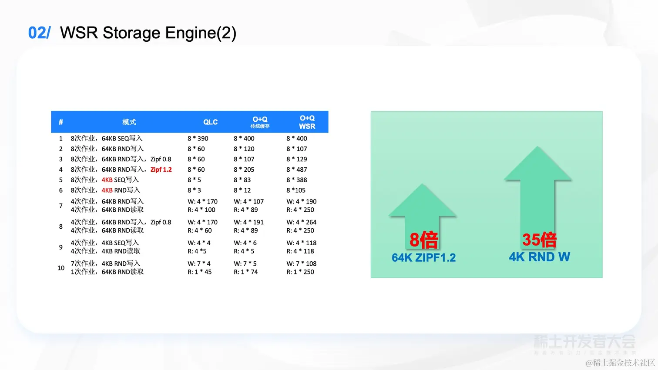Click "8 * 107" in row 3
The height and width of the screenshot is (370, 658).
244,159
